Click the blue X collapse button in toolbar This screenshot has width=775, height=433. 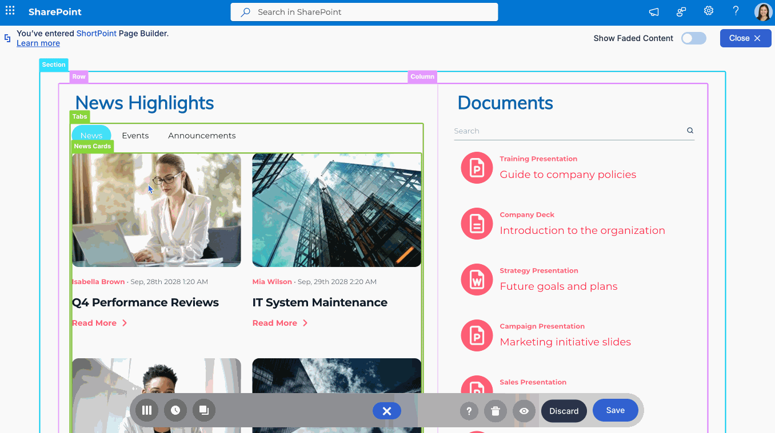click(x=387, y=411)
